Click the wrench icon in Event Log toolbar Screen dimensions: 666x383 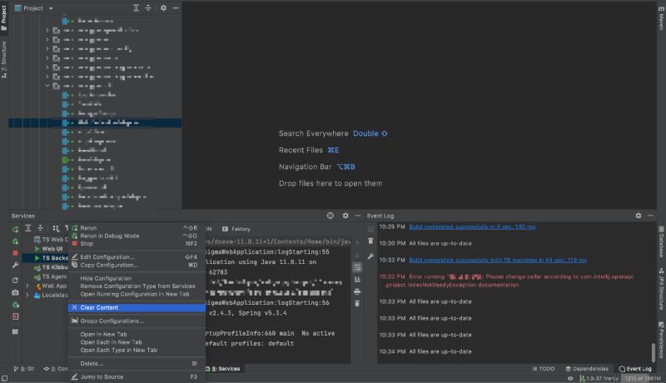tap(370, 256)
